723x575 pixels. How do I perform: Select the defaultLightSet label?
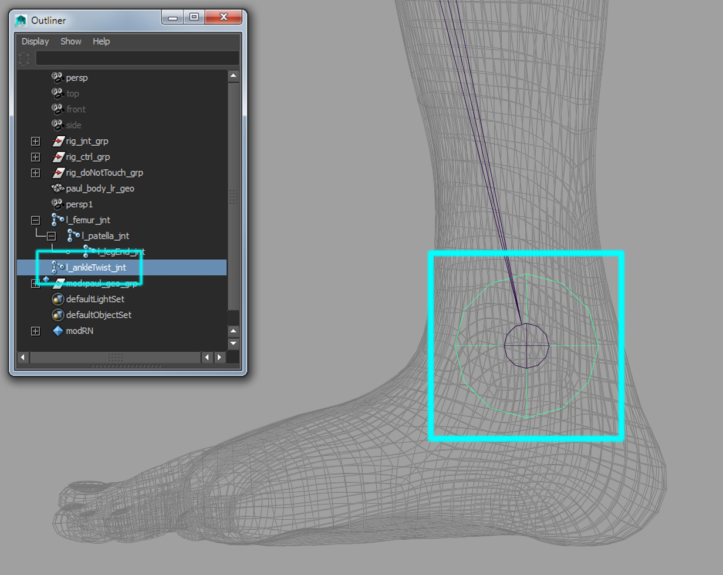[95, 299]
